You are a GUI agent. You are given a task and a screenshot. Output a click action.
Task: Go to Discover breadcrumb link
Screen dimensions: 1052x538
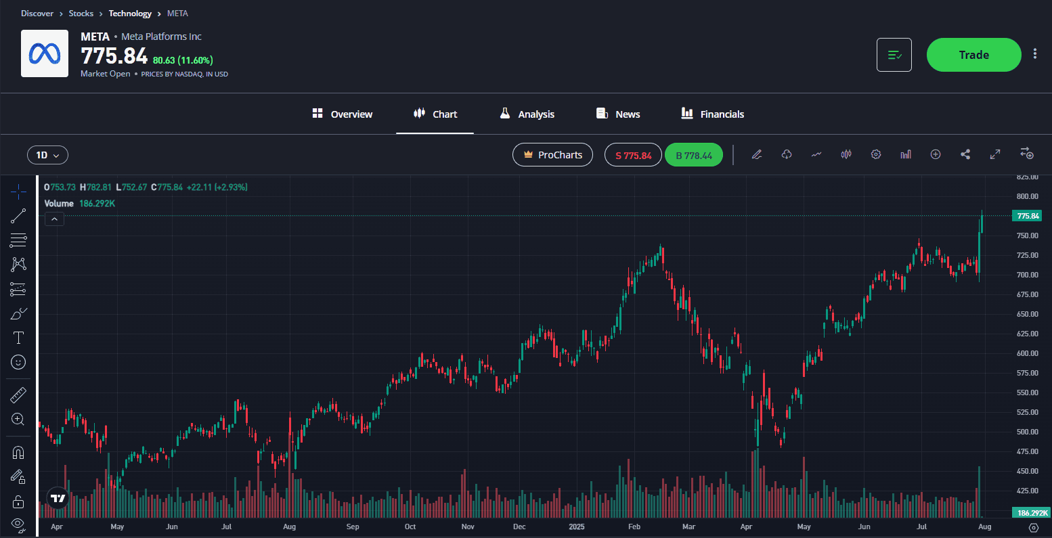[37, 14]
